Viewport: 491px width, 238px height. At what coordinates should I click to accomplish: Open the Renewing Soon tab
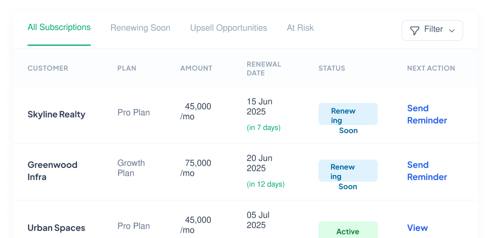[x=140, y=28]
